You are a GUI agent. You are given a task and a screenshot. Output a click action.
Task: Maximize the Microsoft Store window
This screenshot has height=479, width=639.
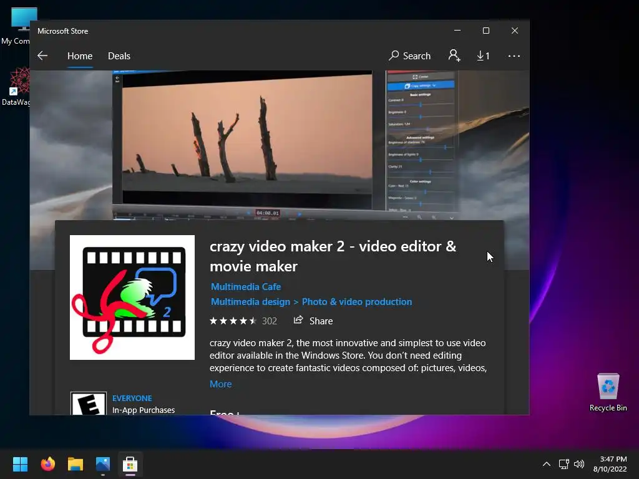click(485, 31)
